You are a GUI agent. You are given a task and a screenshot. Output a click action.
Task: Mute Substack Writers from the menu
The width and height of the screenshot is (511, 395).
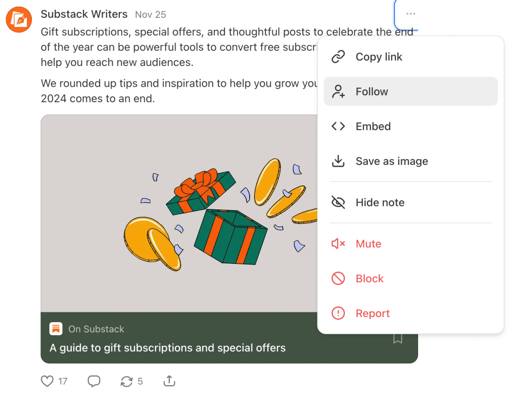pos(410,244)
